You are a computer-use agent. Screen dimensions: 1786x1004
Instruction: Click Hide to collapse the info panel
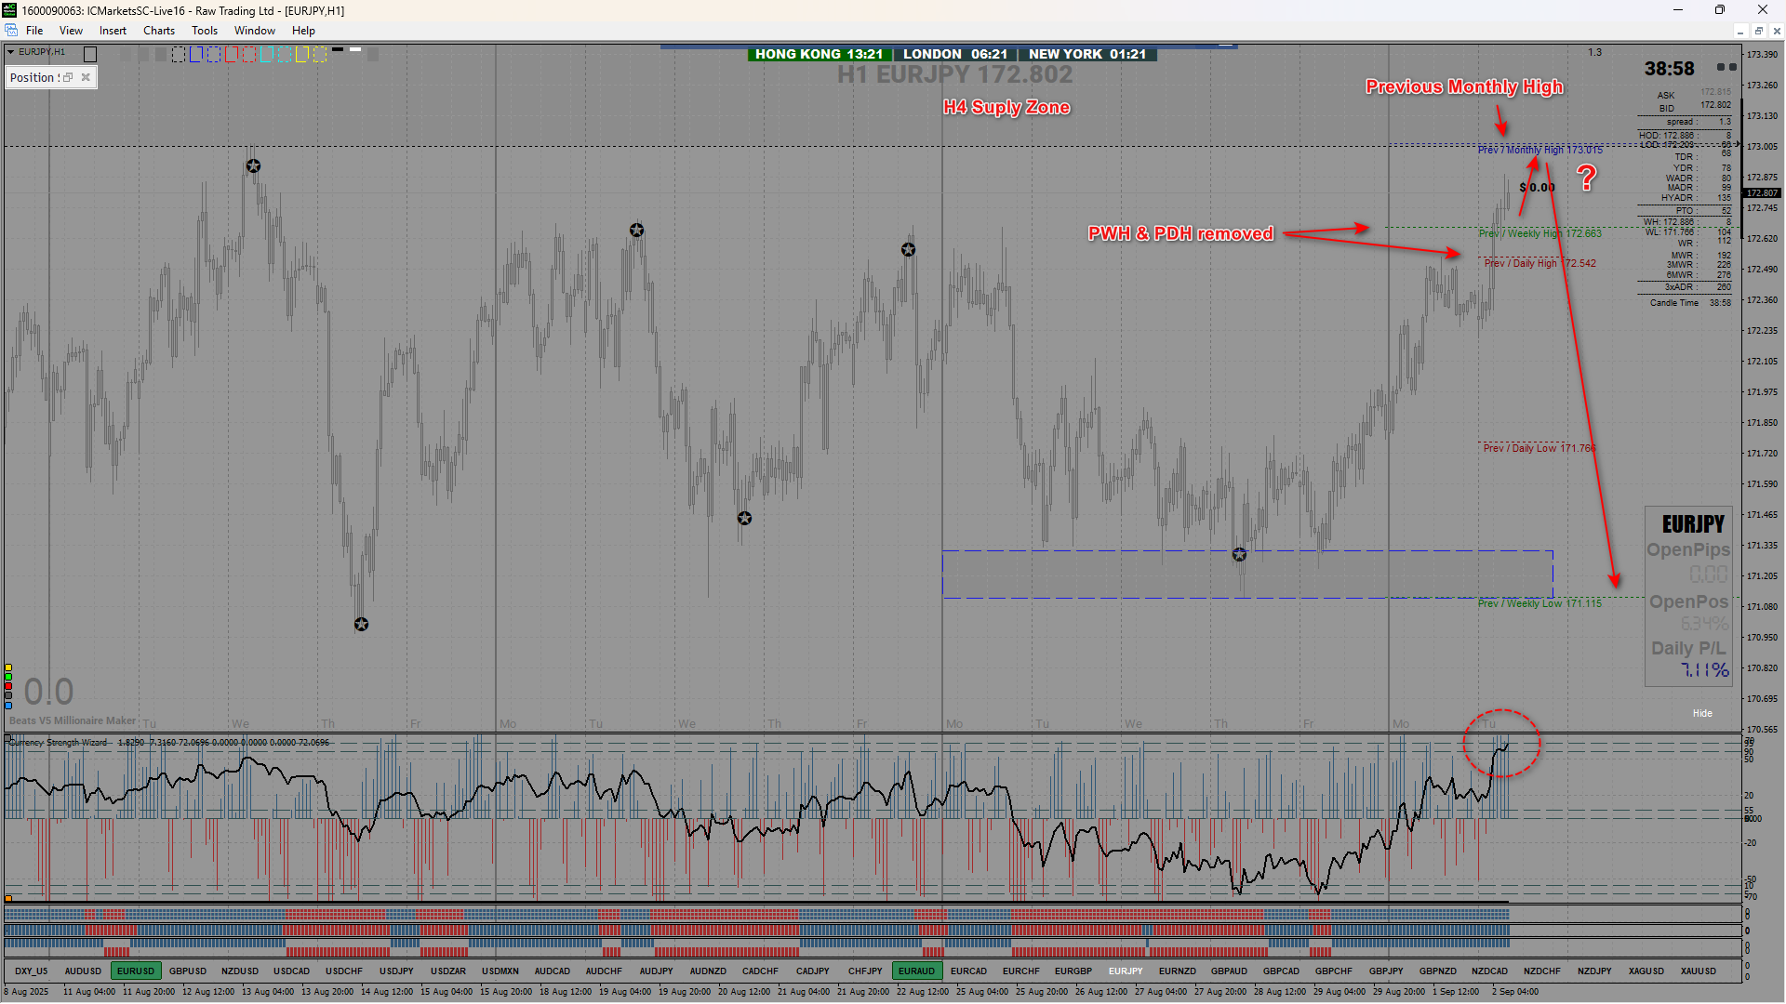[1701, 713]
